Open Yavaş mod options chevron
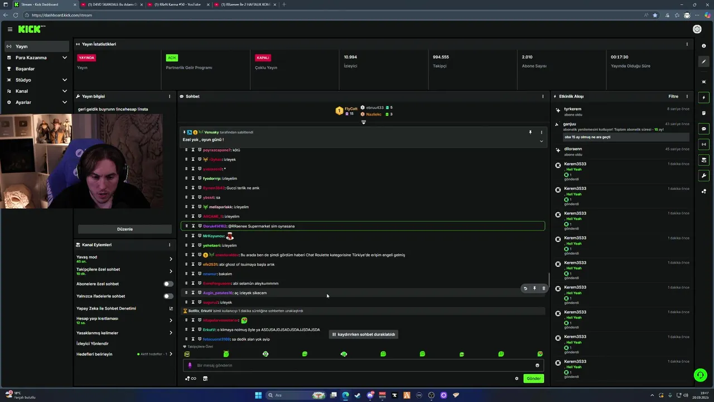The image size is (714, 402). point(171,259)
